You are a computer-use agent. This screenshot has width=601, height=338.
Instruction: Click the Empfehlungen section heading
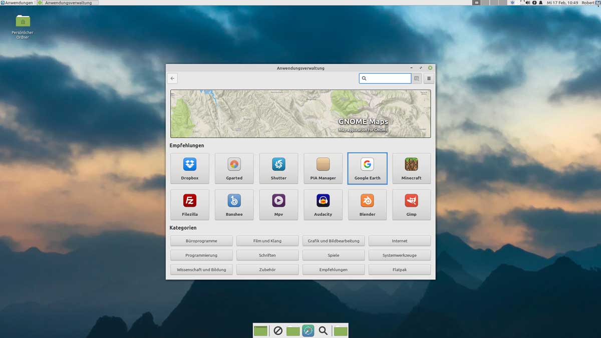pyautogui.click(x=187, y=146)
